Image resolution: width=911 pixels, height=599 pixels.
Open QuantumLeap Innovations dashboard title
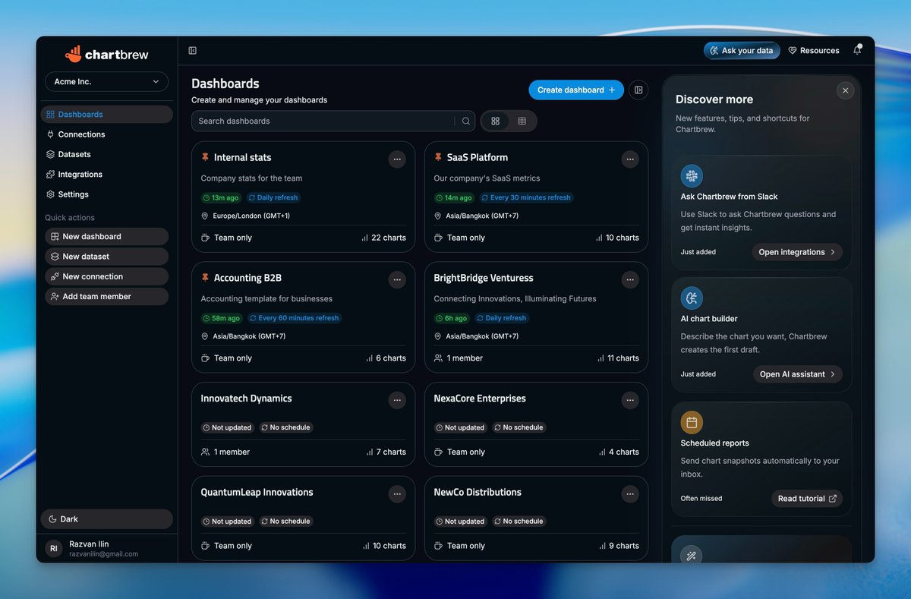(x=257, y=492)
